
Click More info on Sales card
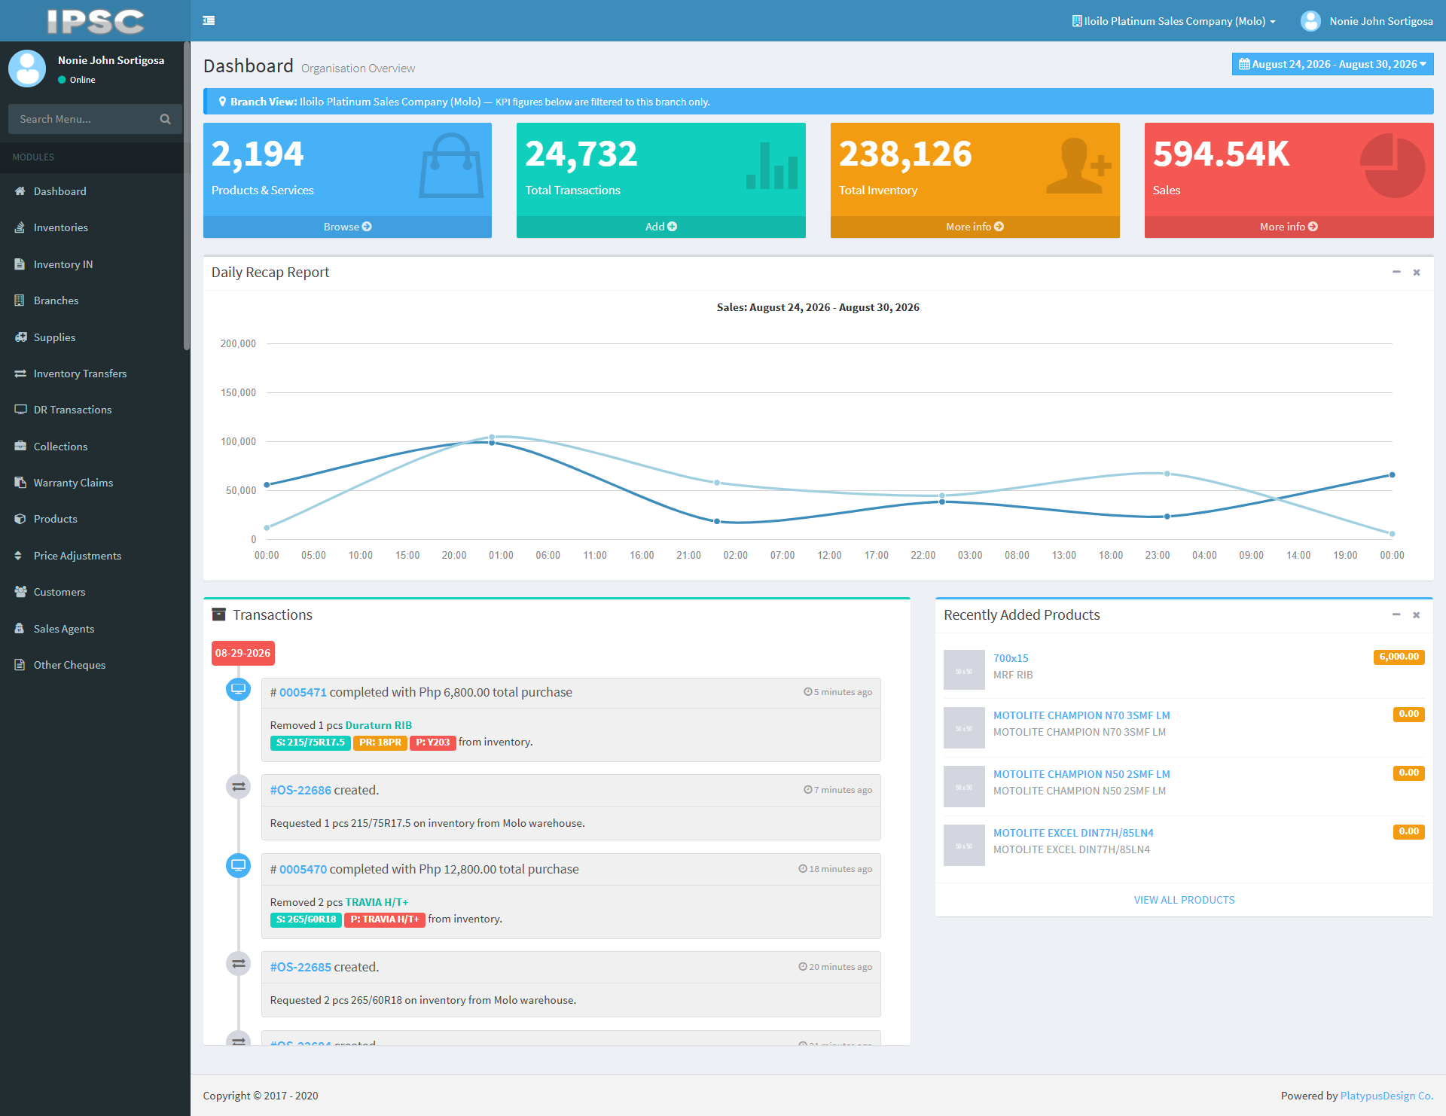point(1289,227)
